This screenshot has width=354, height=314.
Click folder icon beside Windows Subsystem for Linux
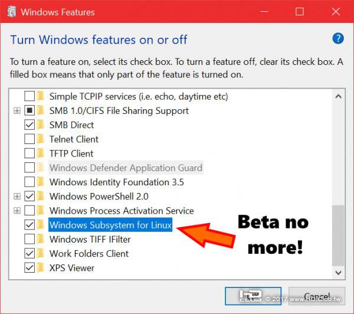[41, 225]
